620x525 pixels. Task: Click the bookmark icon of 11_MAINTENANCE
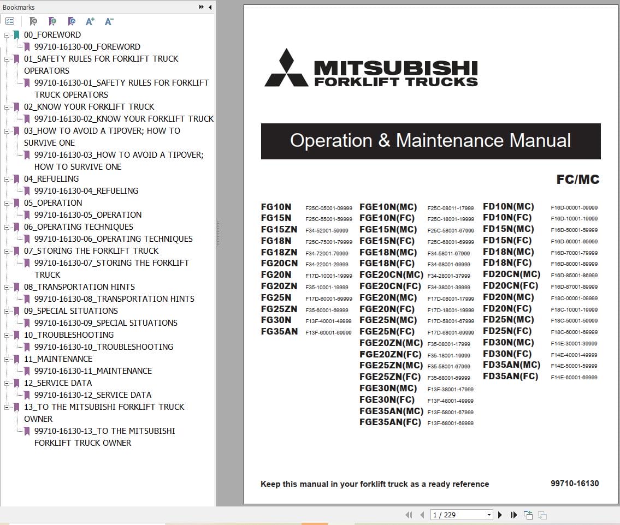pyautogui.click(x=16, y=359)
